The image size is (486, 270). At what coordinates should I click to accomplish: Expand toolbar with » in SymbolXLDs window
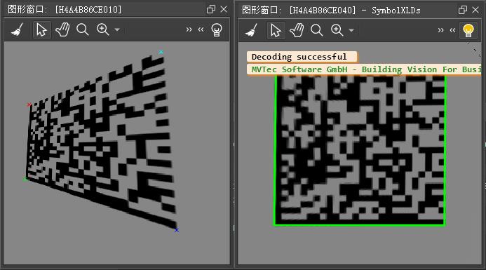[440, 30]
